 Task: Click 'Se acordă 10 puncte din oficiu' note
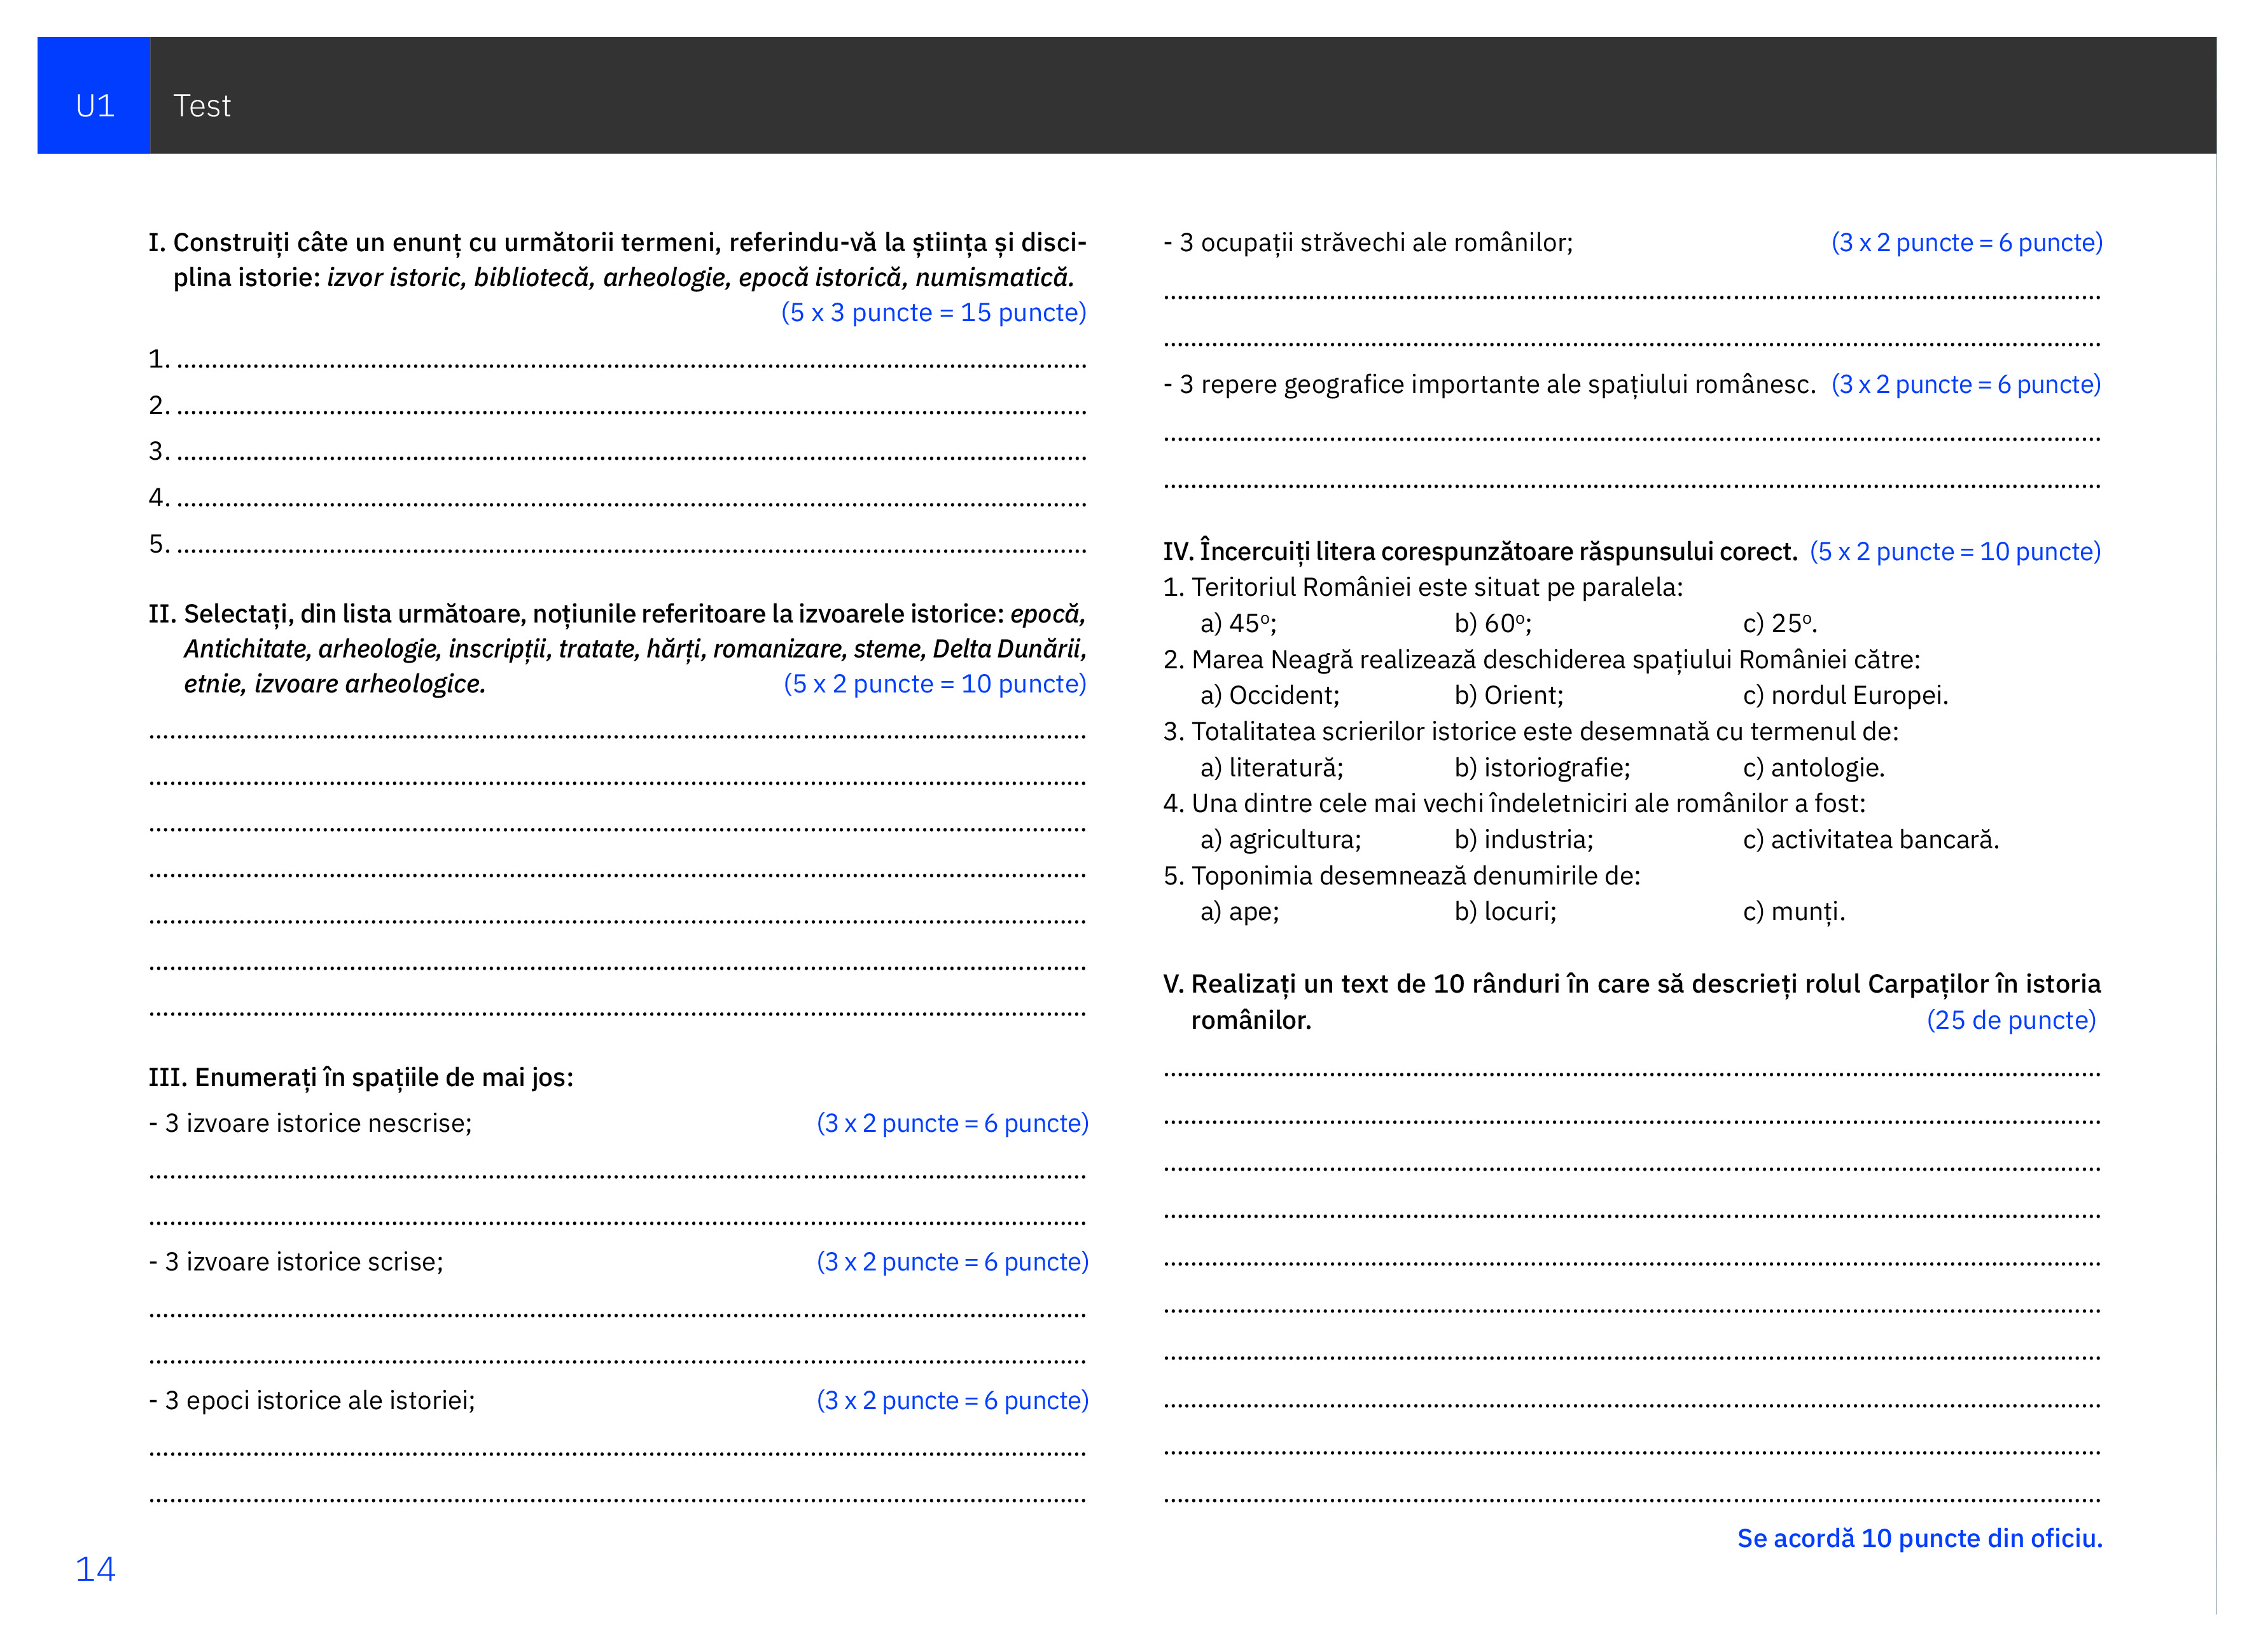tap(1919, 1539)
